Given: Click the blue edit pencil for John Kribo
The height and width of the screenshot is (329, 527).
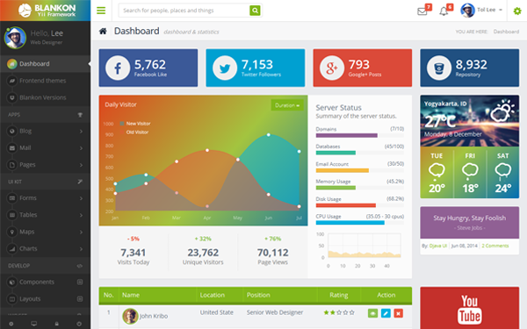Looking at the screenshot, I should click(x=386, y=313).
